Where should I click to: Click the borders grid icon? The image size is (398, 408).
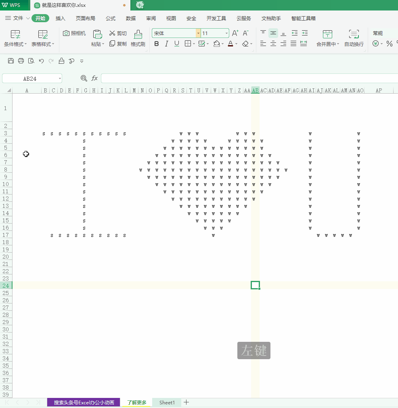[188, 44]
